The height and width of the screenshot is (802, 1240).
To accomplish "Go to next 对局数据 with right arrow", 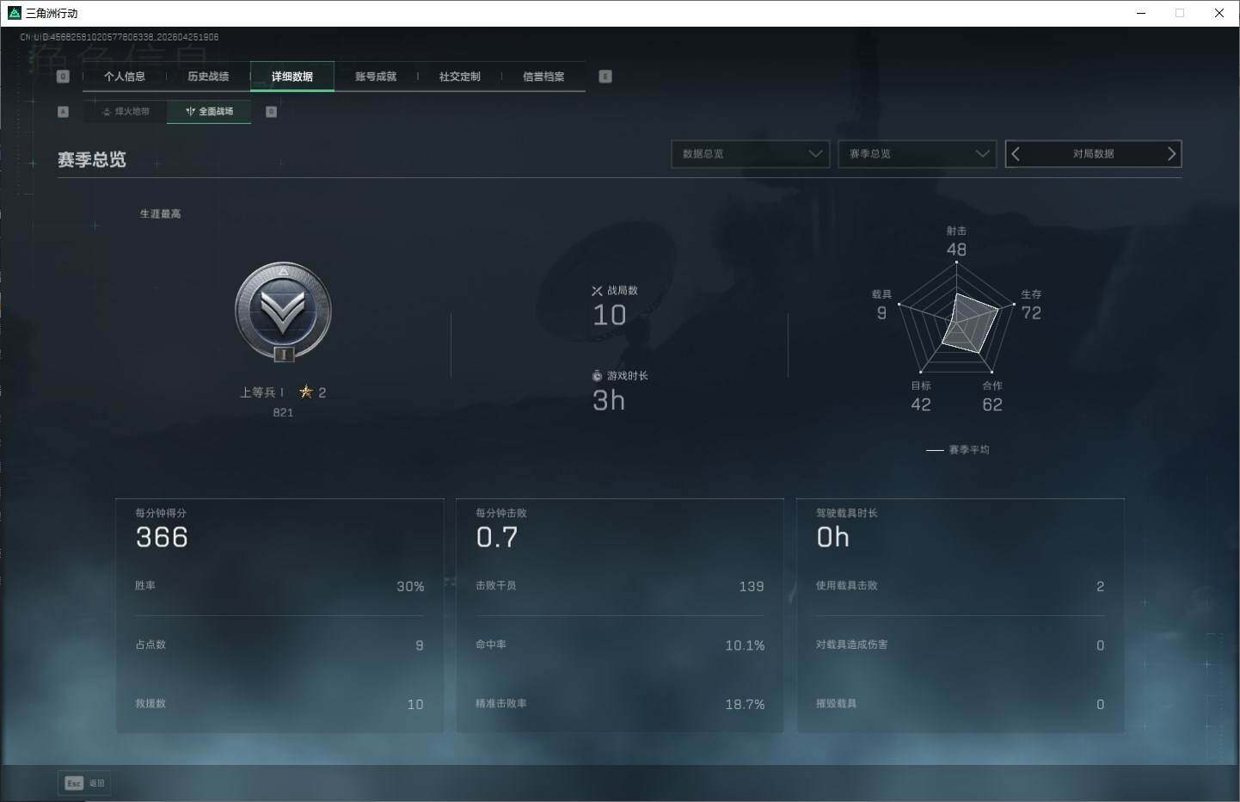I will pos(1171,154).
